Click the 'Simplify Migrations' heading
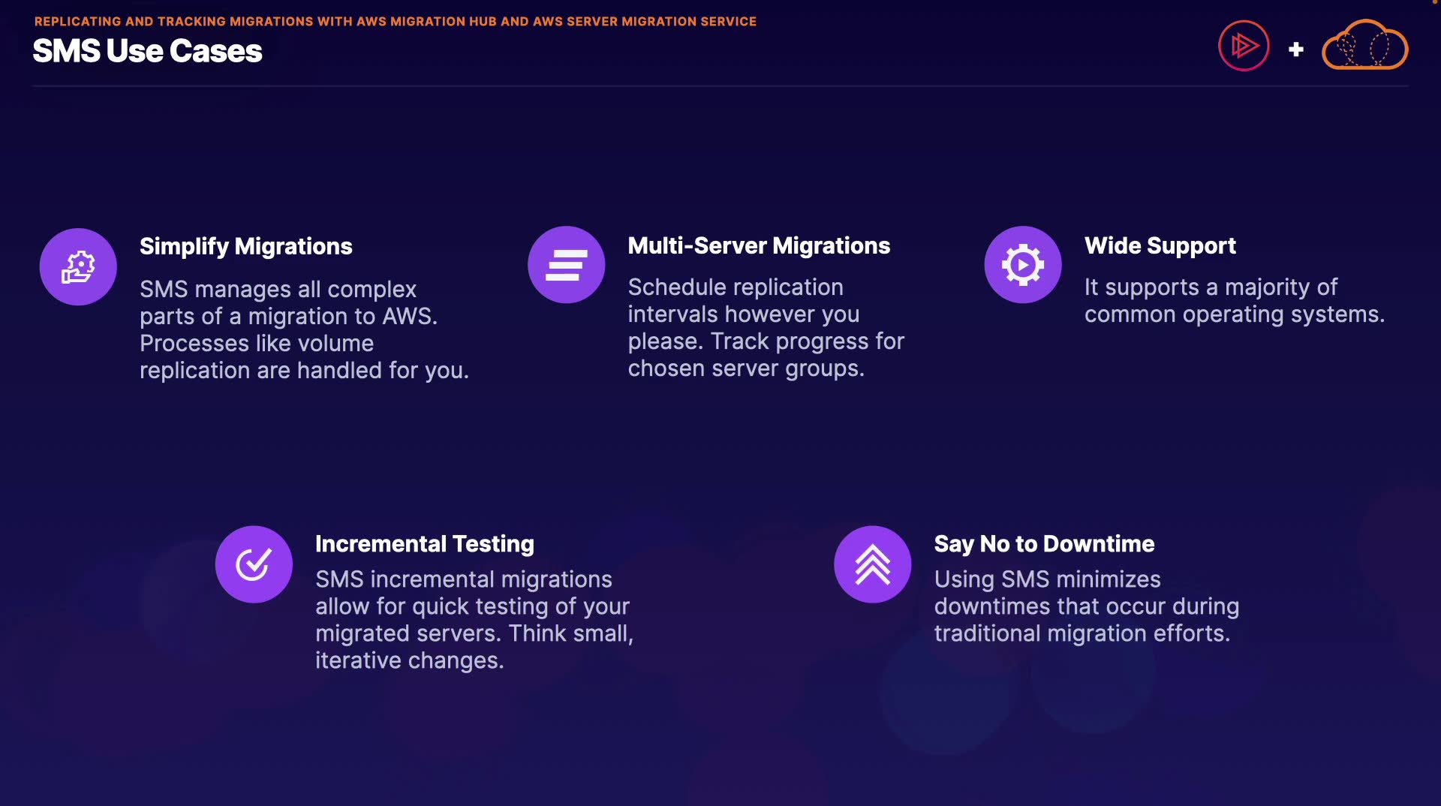The width and height of the screenshot is (1441, 806). pos(246,246)
